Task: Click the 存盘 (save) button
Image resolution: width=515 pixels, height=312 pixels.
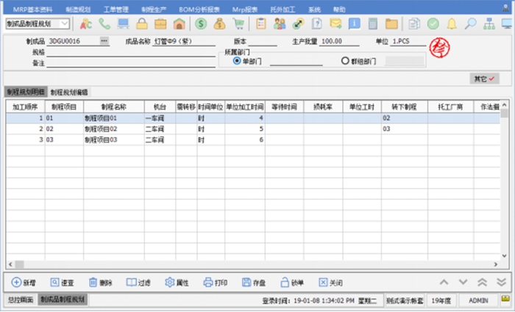Action: (x=254, y=282)
